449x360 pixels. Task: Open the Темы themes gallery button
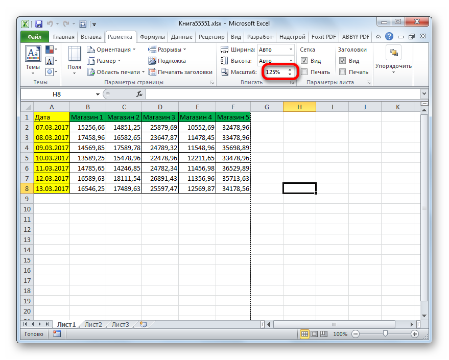(x=33, y=61)
